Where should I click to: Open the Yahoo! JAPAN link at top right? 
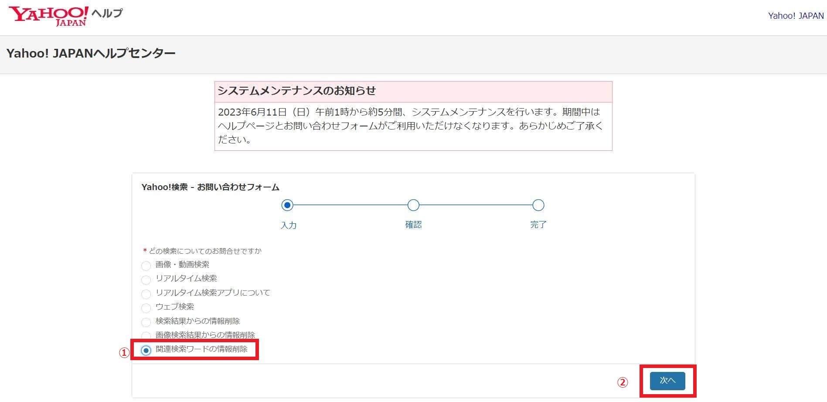pos(796,16)
